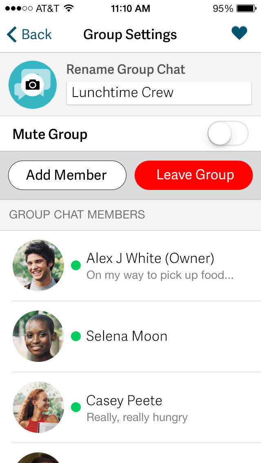Viewport: 261px width, 463px height.
Task: Open Casey Peete's profile photo
Action: point(38,407)
